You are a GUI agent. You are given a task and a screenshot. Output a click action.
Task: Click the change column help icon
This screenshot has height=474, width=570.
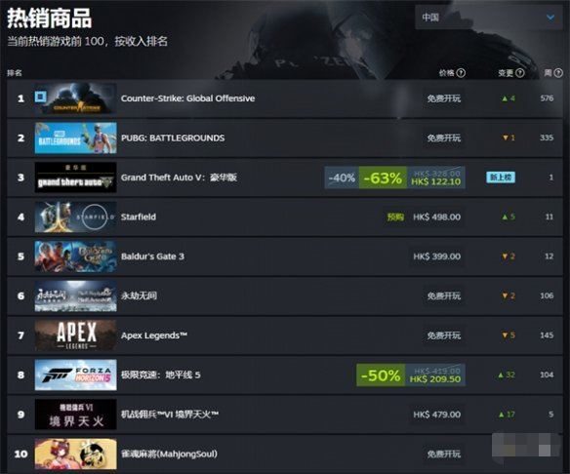520,73
